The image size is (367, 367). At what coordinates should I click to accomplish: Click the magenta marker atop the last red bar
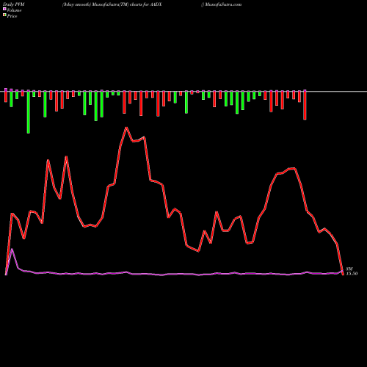pyautogui.click(x=305, y=91)
